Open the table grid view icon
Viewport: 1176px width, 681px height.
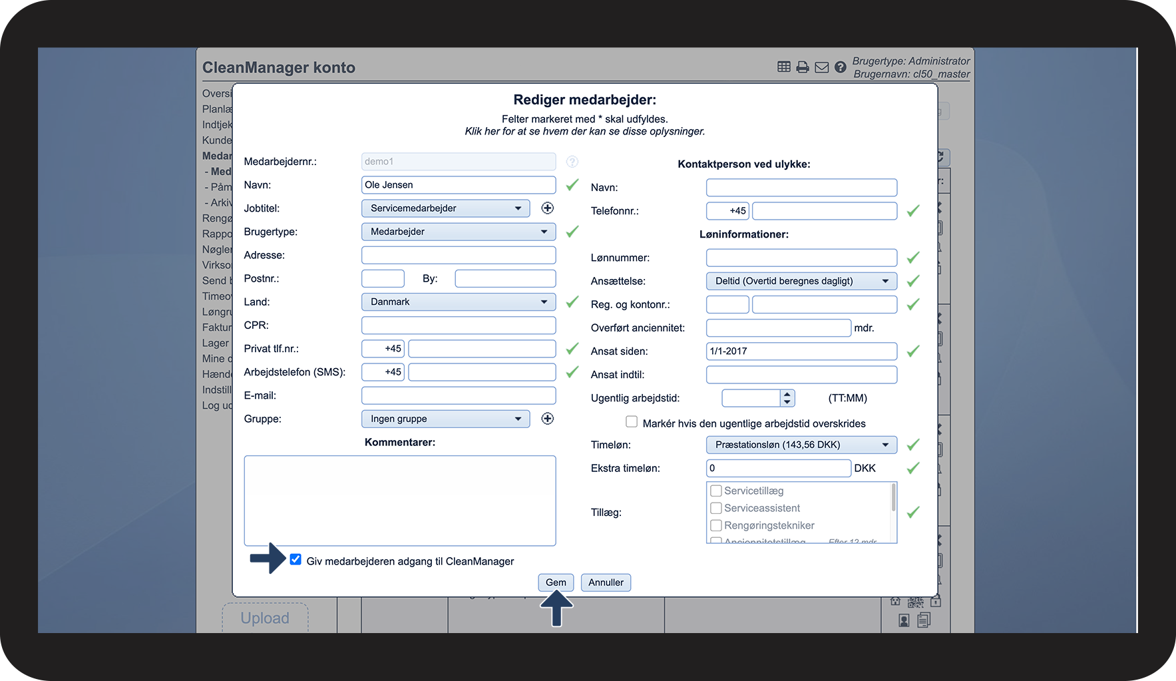(784, 67)
